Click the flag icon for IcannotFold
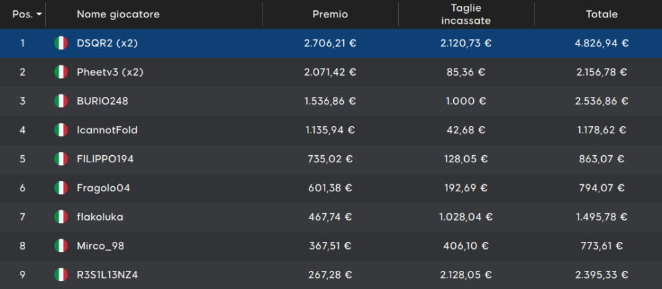 [x=61, y=130]
